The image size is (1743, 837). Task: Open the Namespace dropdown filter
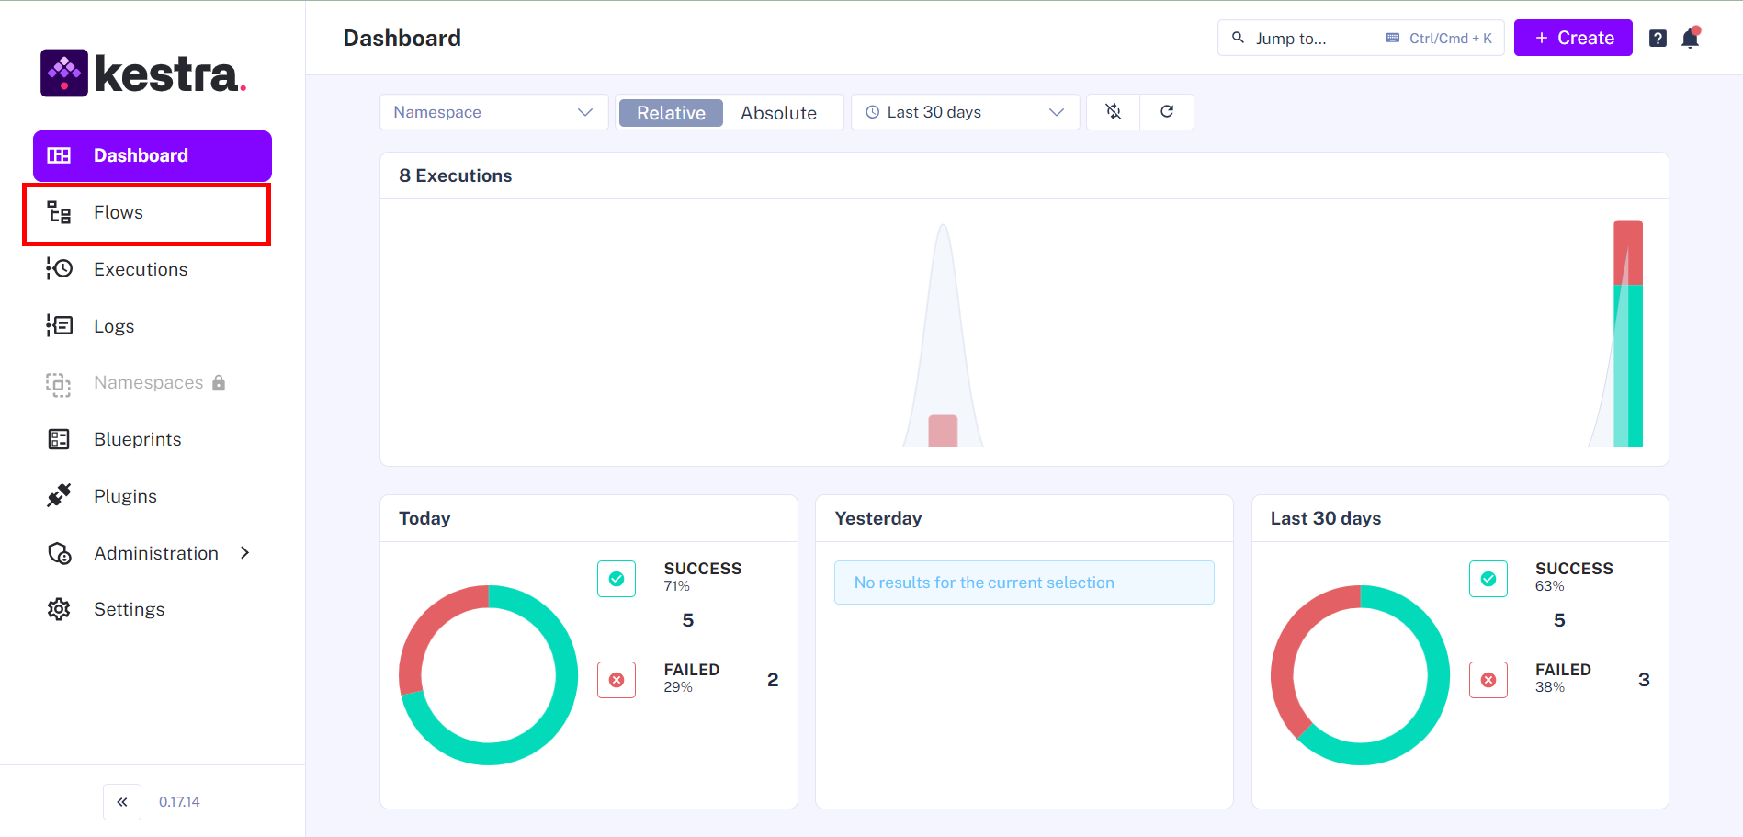[493, 112]
